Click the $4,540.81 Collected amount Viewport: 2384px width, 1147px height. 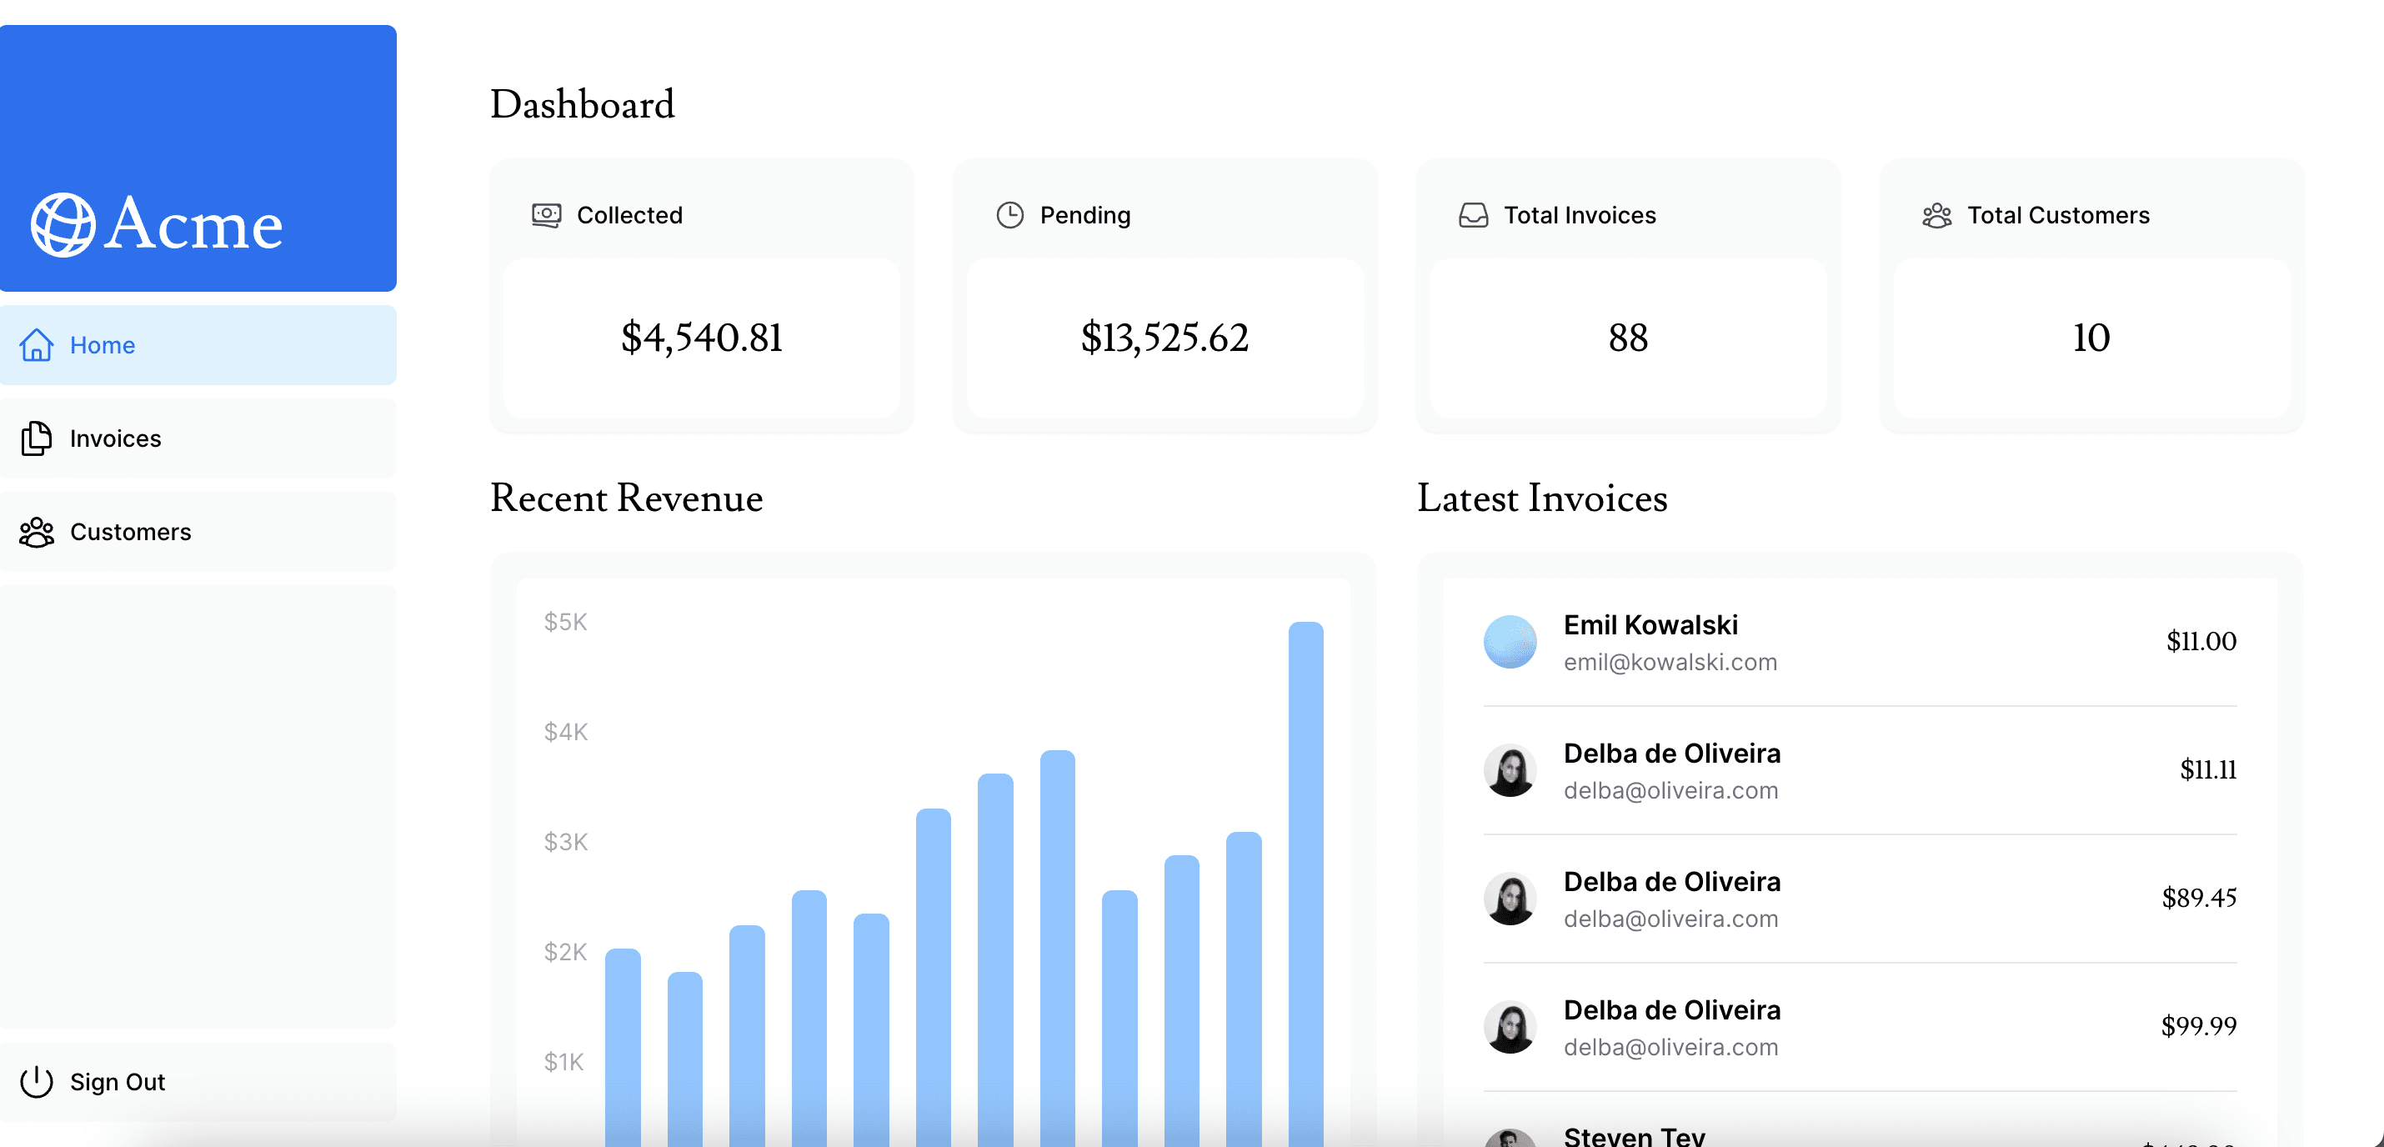[x=702, y=338]
